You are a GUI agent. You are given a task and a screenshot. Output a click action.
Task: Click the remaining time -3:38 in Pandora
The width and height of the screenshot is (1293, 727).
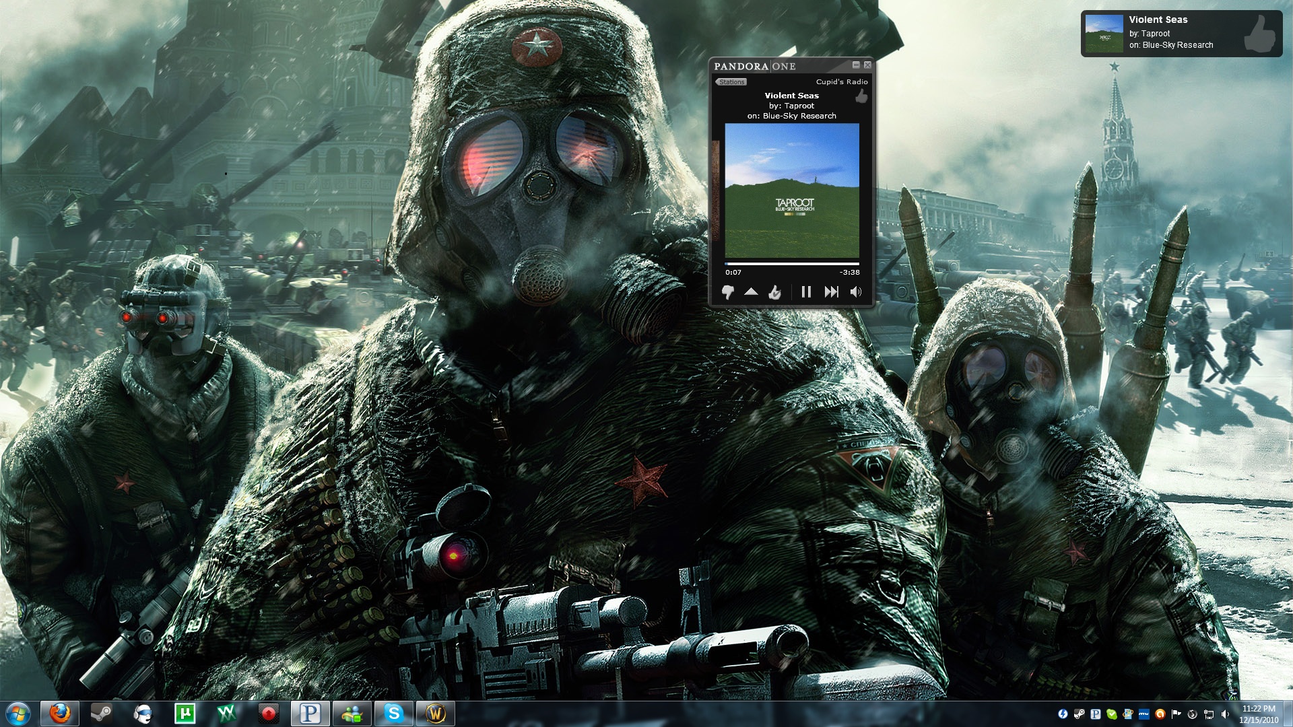tap(850, 273)
